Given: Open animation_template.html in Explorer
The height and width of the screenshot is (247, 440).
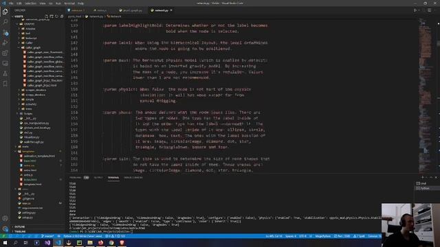Looking at the screenshot, I should 39,156.
